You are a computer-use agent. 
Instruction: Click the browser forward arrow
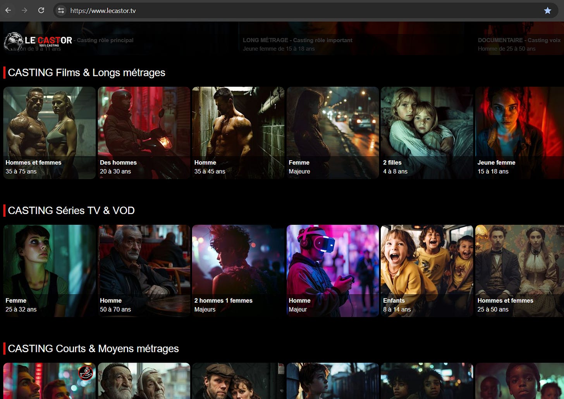(x=24, y=10)
